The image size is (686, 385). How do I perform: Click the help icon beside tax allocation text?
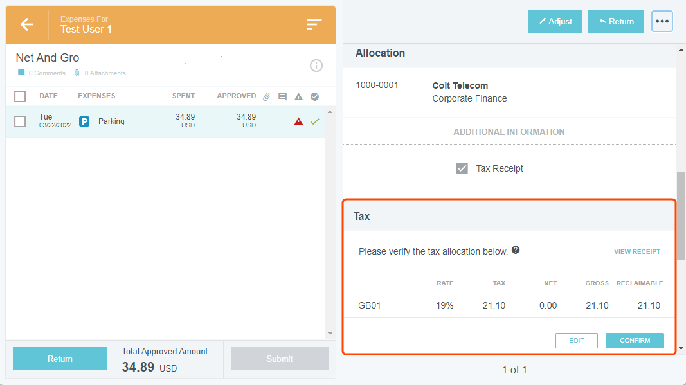tap(516, 250)
